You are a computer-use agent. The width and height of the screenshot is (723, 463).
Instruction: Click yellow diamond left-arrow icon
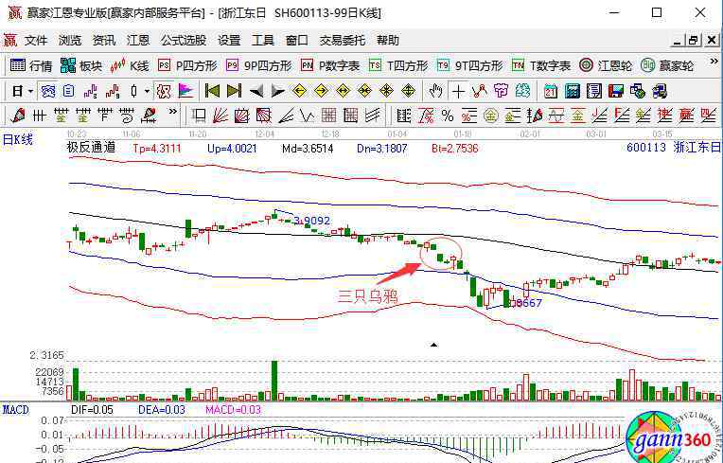coord(300,91)
